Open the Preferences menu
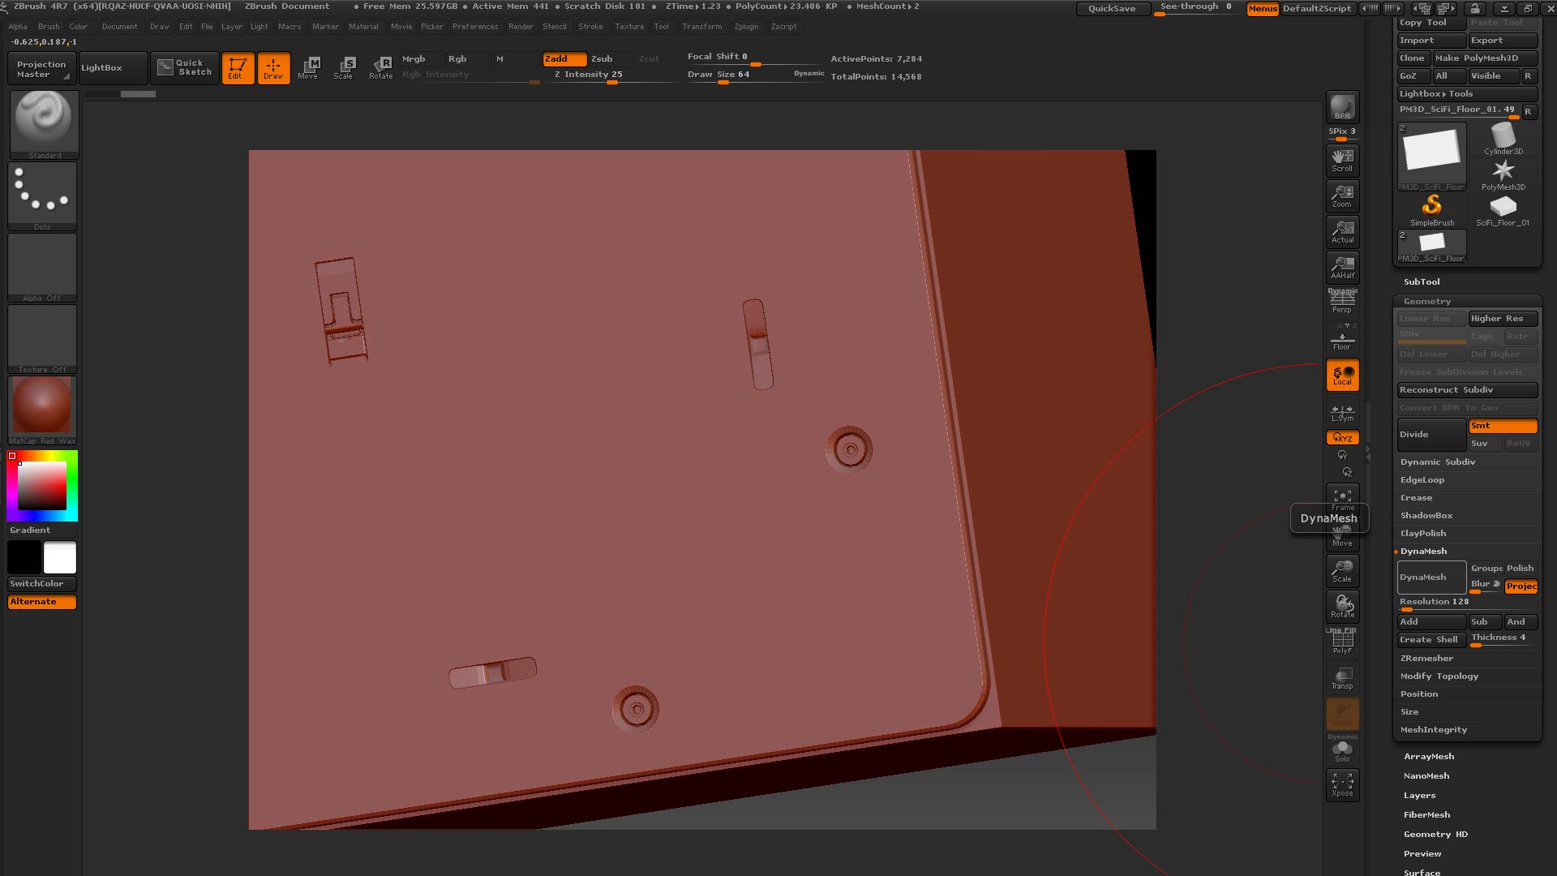 click(x=475, y=26)
